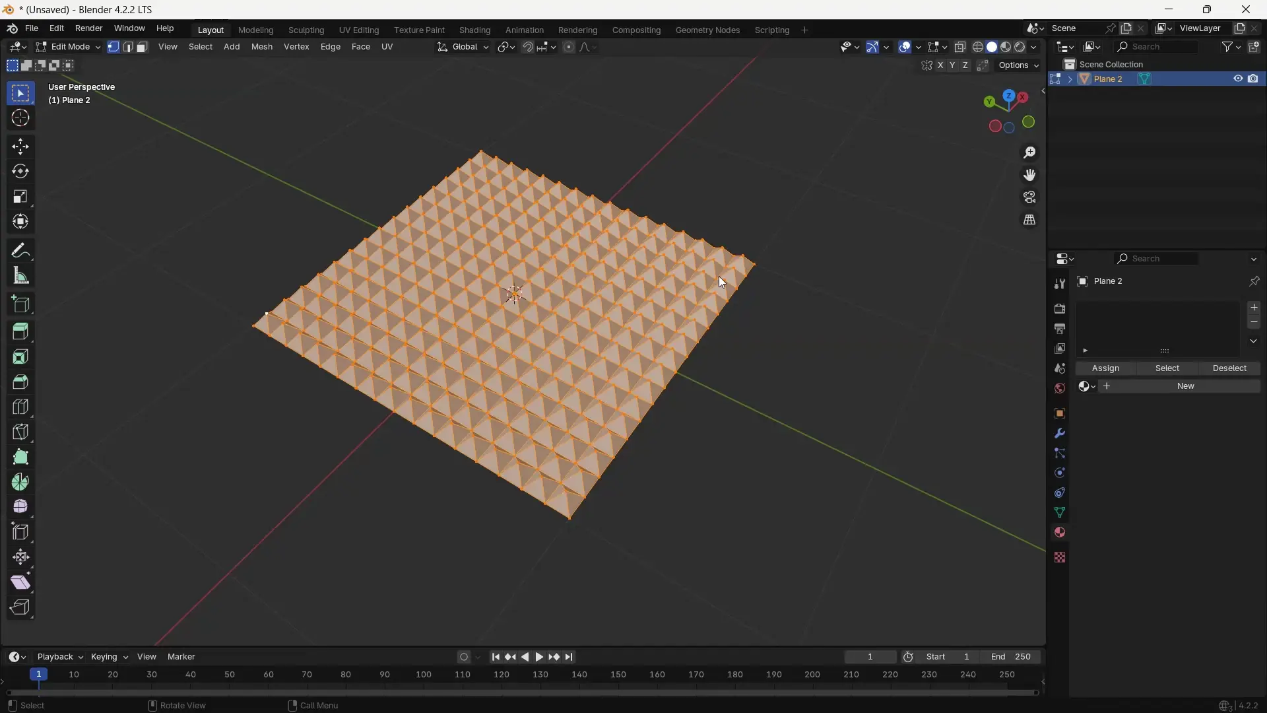Open the Keying dropdown in timeline

pos(110,658)
